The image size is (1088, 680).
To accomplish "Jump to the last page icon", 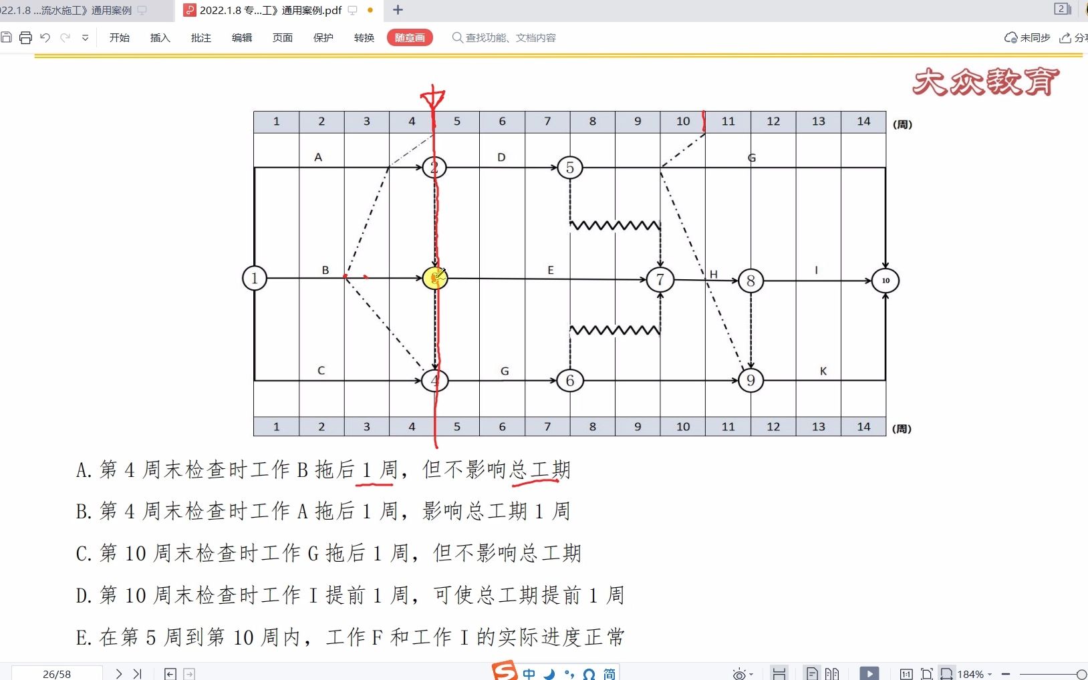I will click(x=137, y=674).
